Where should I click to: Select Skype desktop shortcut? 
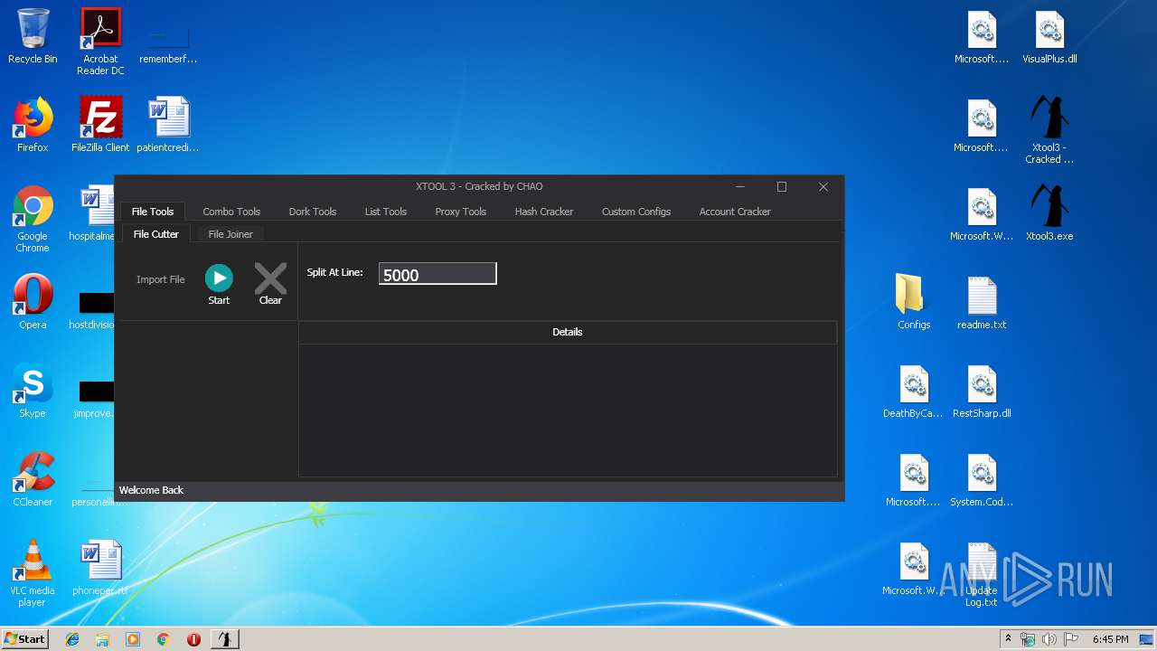click(x=33, y=392)
